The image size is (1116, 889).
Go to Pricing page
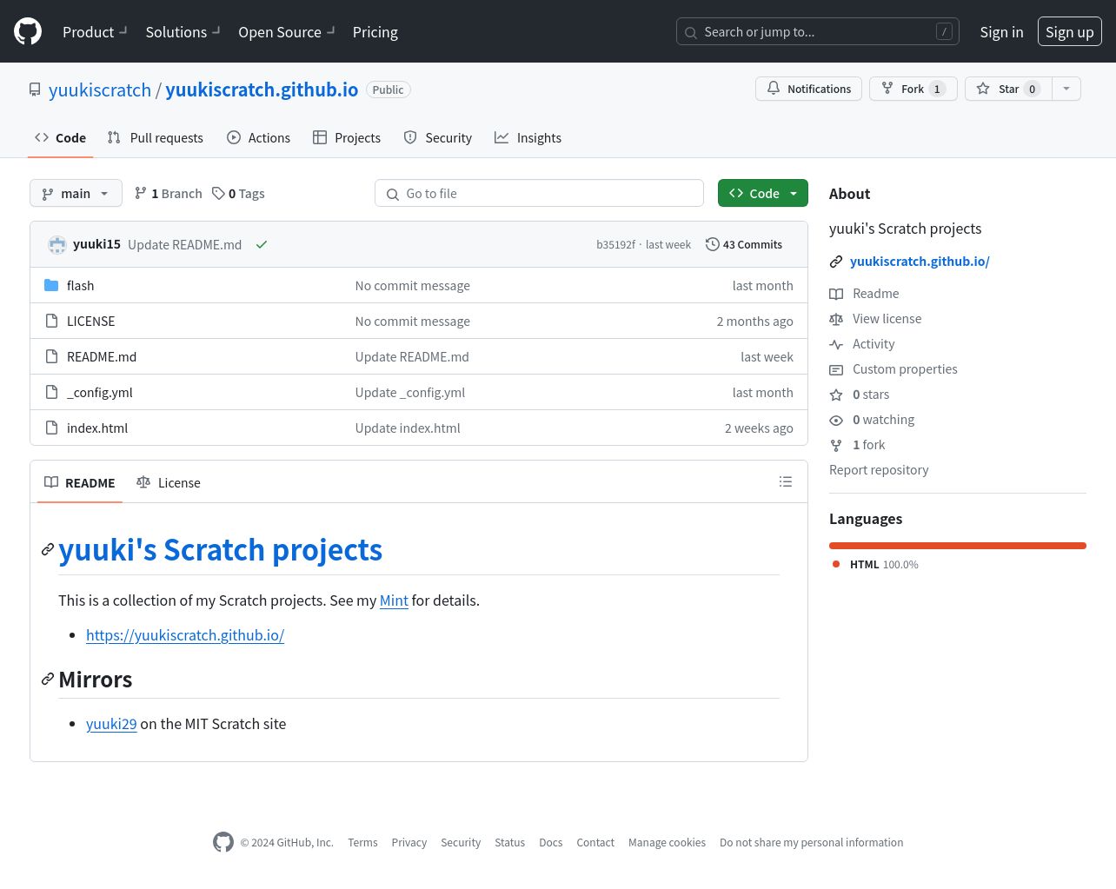(375, 32)
